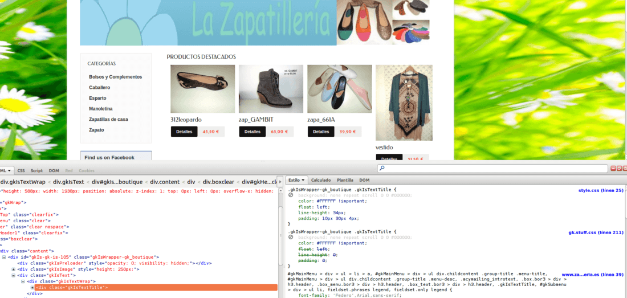Click the vestido product title

pyautogui.click(x=384, y=148)
